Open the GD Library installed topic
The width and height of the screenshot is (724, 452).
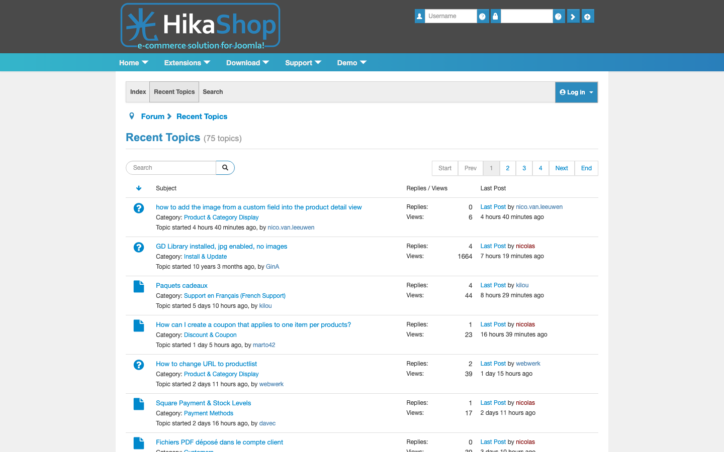[222, 247]
